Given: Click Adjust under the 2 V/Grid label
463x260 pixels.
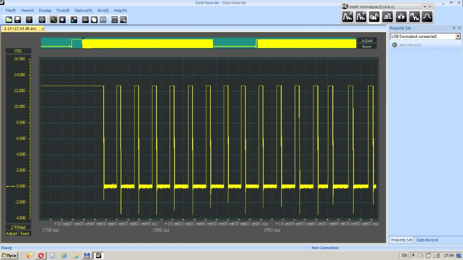Looking at the screenshot, I should pyautogui.click(x=12, y=233).
